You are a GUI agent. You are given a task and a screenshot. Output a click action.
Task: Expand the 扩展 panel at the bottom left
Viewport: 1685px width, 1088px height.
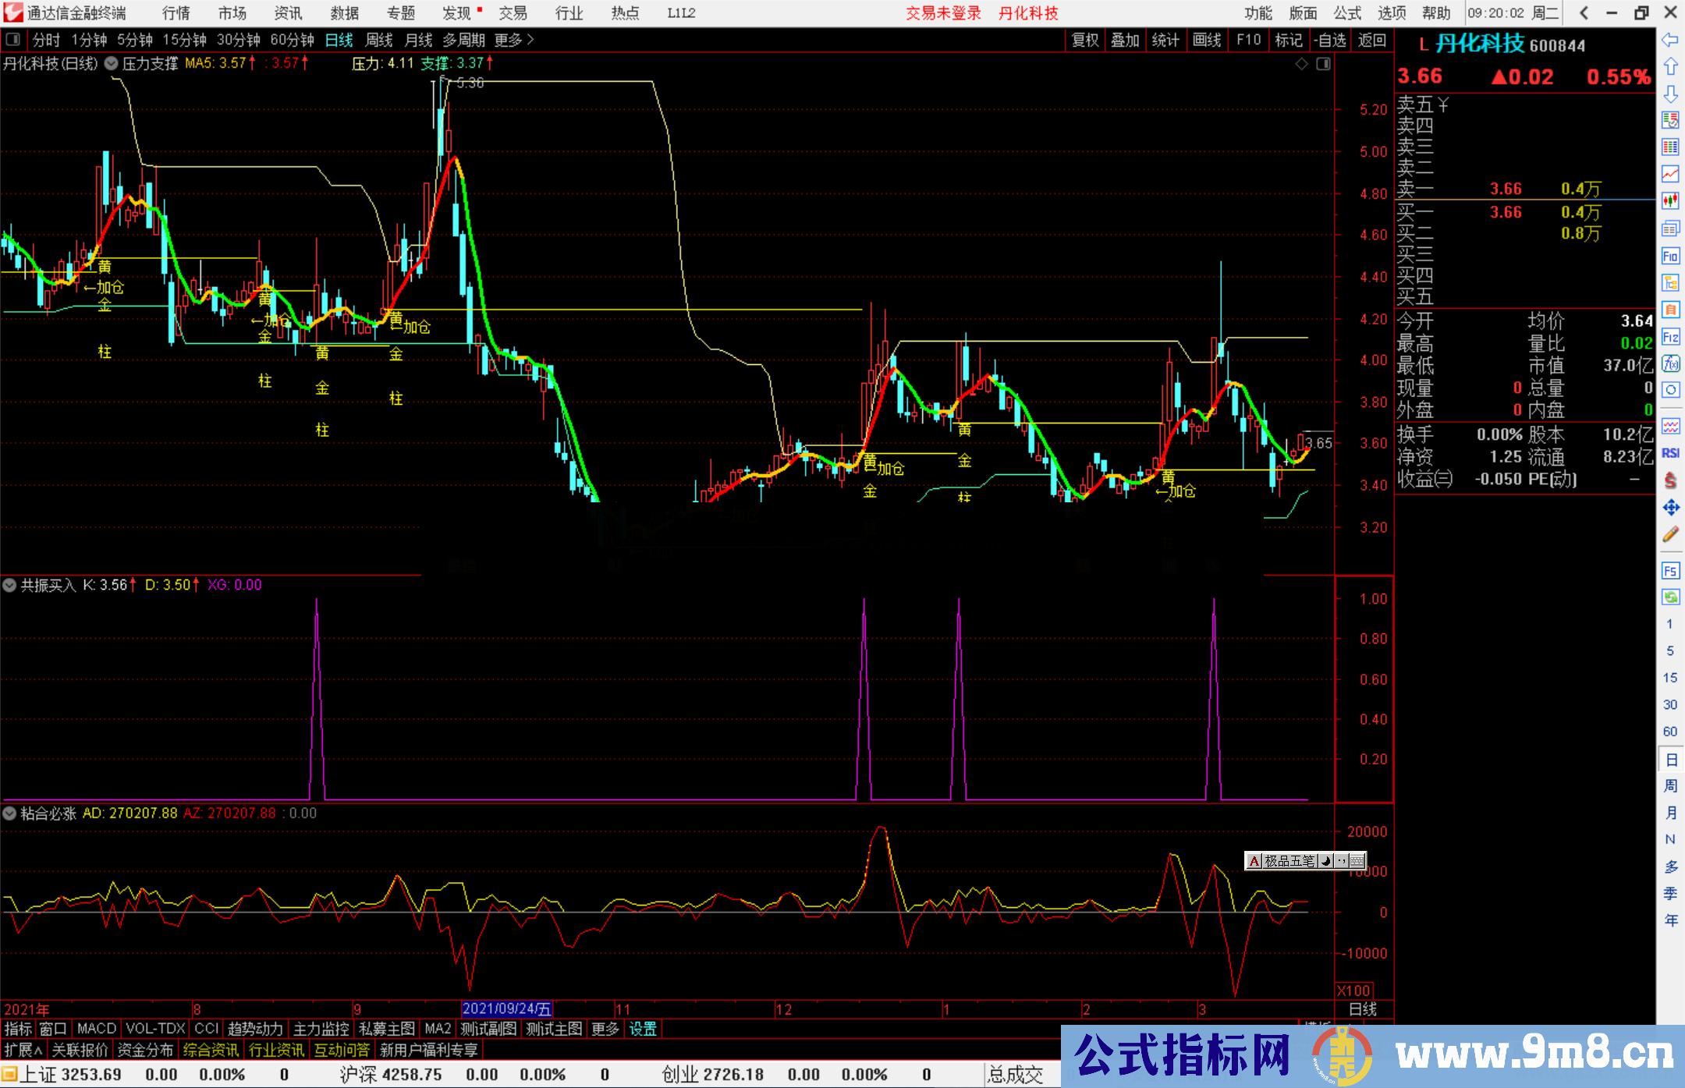tap(23, 1050)
